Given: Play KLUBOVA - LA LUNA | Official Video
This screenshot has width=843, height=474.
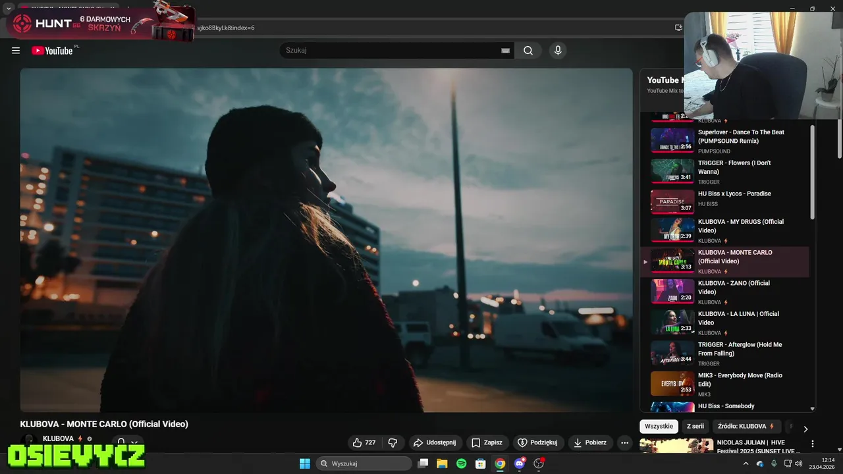Looking at the screenshot, I should 724,323.
